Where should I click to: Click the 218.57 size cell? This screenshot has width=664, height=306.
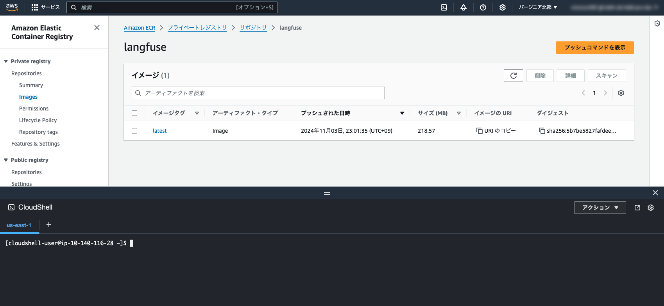click(426, 131)
